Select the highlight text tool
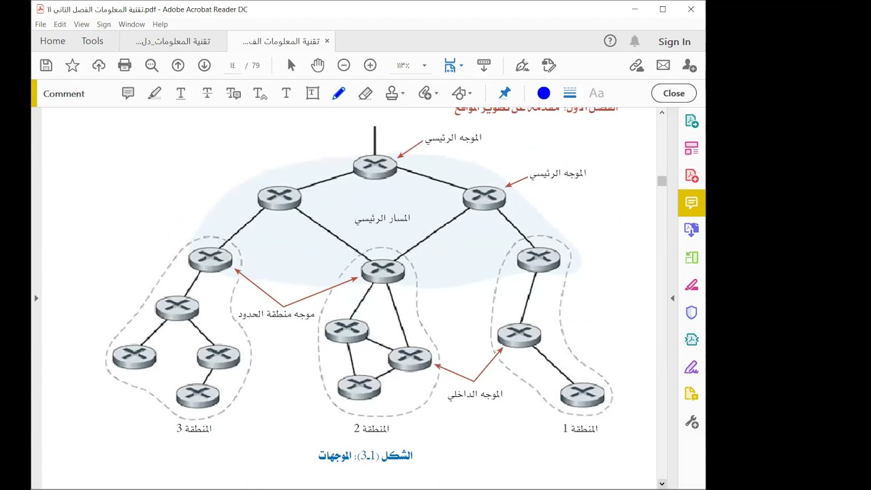The height and width of the screenshot is (490, 871). 154,93
